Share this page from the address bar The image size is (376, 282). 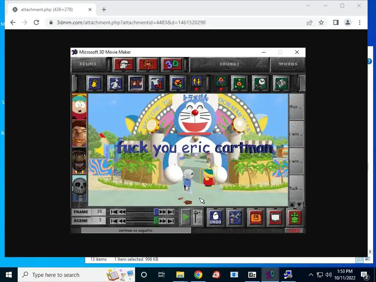coord(310,22)
